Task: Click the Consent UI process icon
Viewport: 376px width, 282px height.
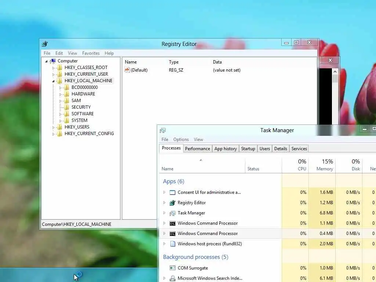Action: [x=173, y=192]
